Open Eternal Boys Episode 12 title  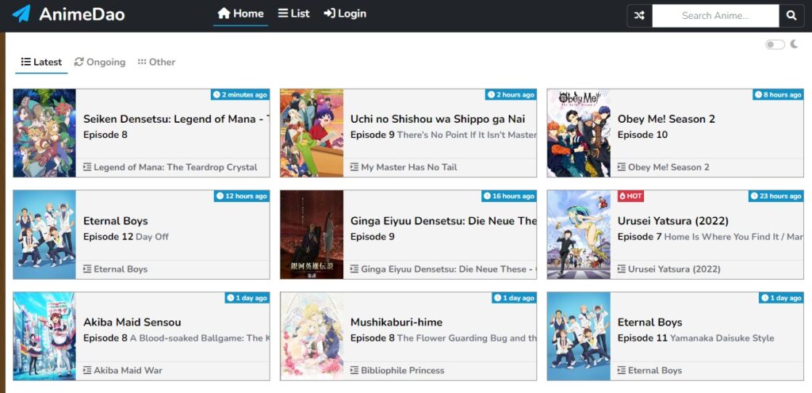pyautogui.click(x=116, y=221)
